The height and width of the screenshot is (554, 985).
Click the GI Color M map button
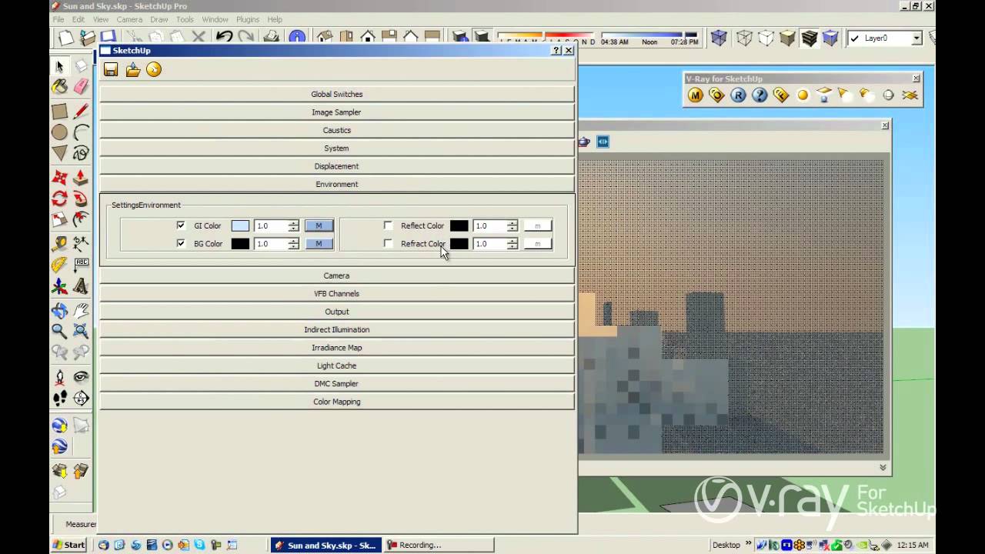point(319,225)
